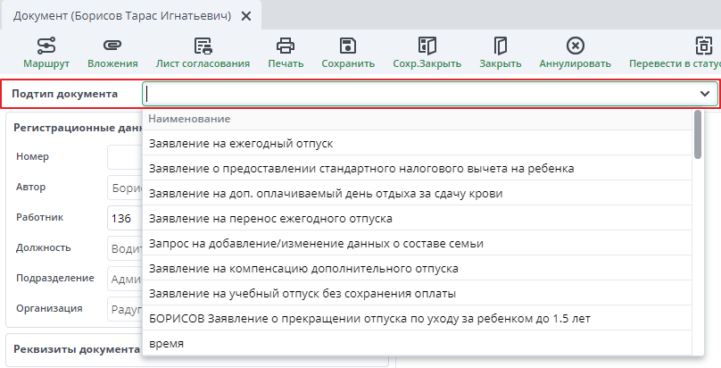
Task: Click the Аннулировать cancel circle icon
Action: tap(576, 46)
